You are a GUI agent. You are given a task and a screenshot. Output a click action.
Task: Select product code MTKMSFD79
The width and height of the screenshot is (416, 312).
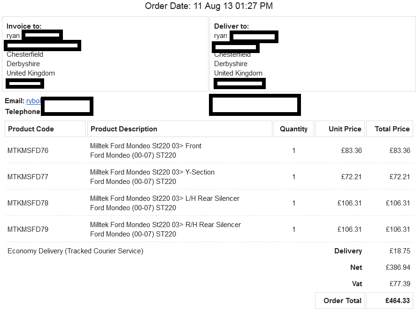pyautogui.click(x=28, y=229)
